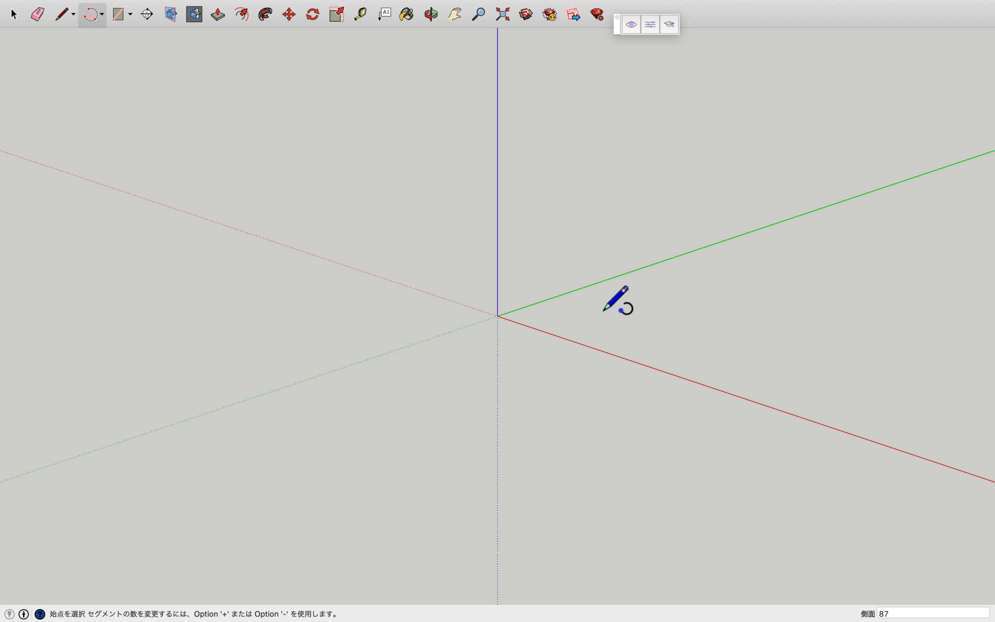Toggle the sliders settings panel button

click(650, 24)
